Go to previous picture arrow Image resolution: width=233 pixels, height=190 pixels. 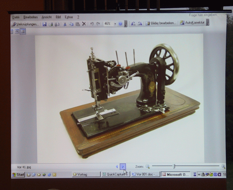(117, 167)
